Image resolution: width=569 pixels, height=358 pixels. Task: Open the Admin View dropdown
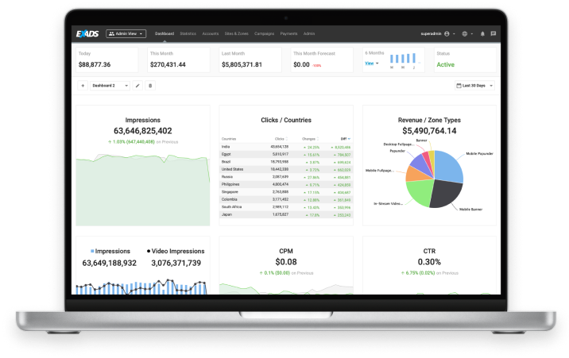click(126, 33)
